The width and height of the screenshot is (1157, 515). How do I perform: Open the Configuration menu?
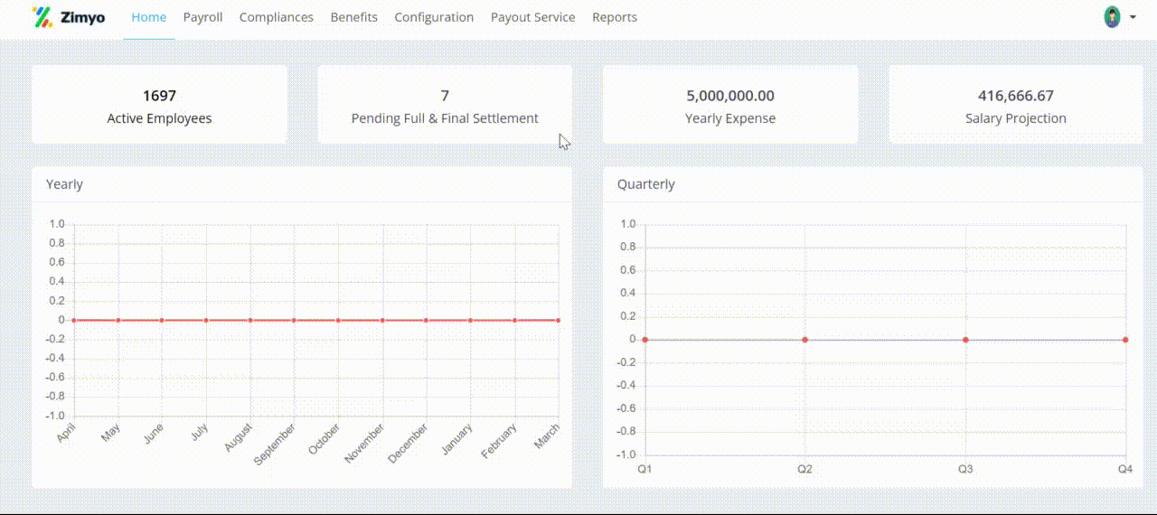(434, 17)
